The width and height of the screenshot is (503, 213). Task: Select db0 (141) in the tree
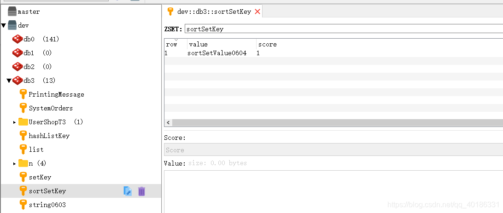[41, 39]
